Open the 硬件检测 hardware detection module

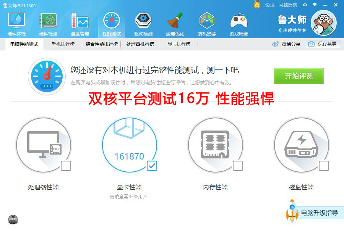[x=48, y=24]
